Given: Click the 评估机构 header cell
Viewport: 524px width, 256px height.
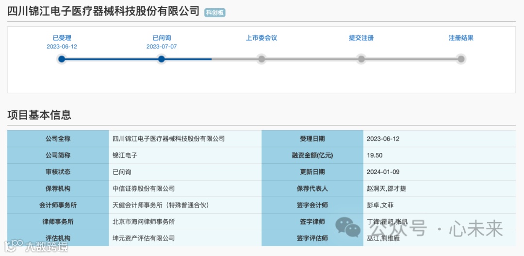Looking at the screenshot, I should [x=58, y=238].
